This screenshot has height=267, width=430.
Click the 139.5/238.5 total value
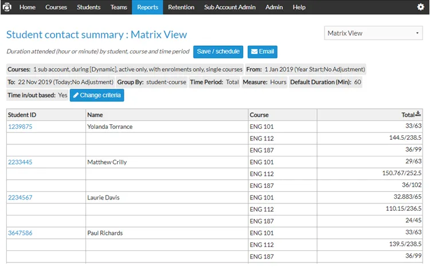(x=405, y=244)
